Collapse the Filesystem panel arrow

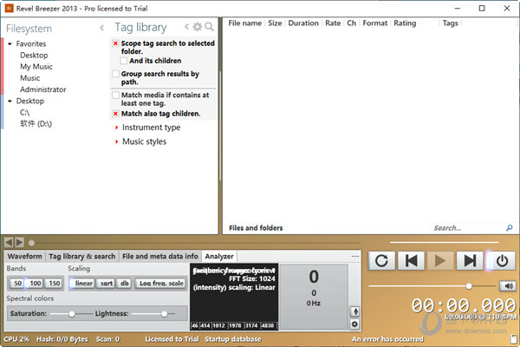click(x=101, y=28)
